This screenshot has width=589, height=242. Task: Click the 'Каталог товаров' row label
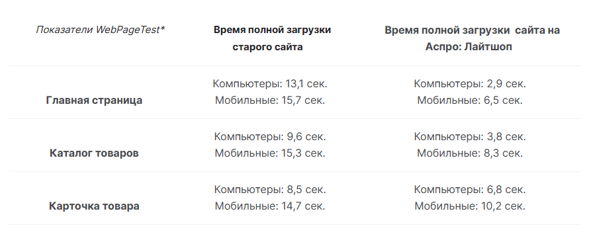tap(94, 153)
